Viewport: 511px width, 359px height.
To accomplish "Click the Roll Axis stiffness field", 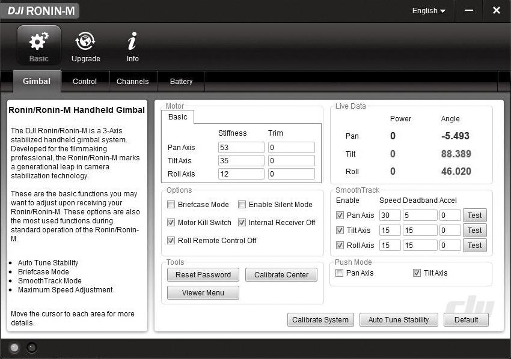I will (x=241, y=174).
